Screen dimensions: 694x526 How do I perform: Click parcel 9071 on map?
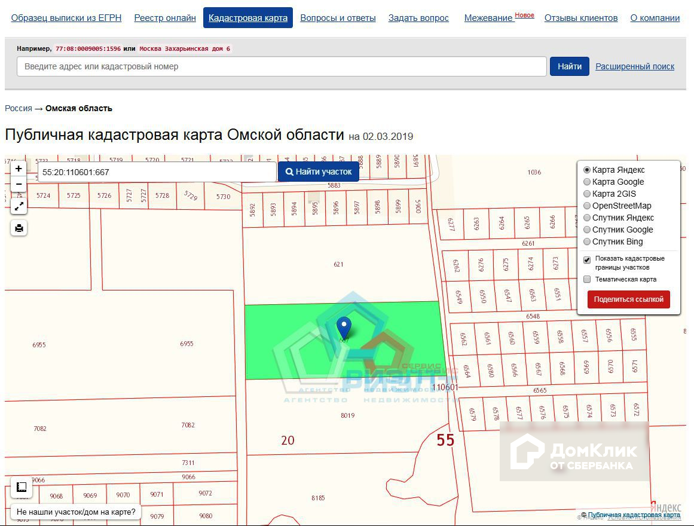pos(157,494)
